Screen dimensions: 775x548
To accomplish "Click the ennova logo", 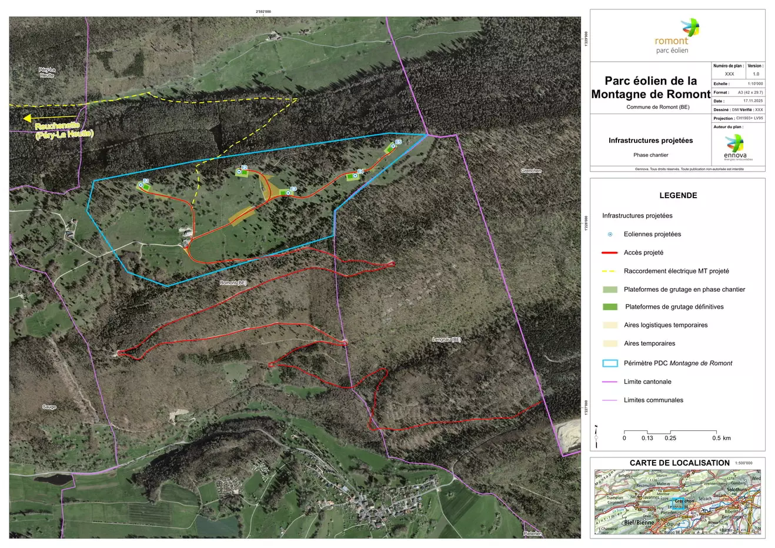I will click(735, 148).
